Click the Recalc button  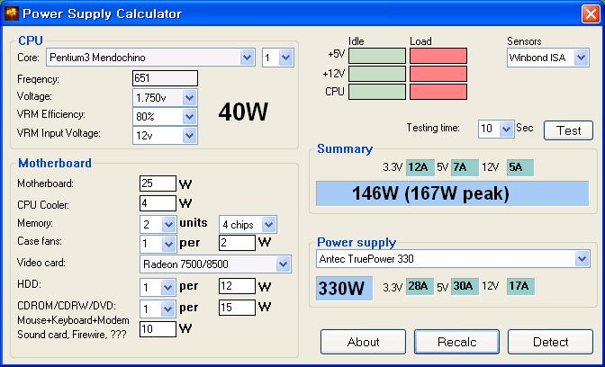coord(456,342)
